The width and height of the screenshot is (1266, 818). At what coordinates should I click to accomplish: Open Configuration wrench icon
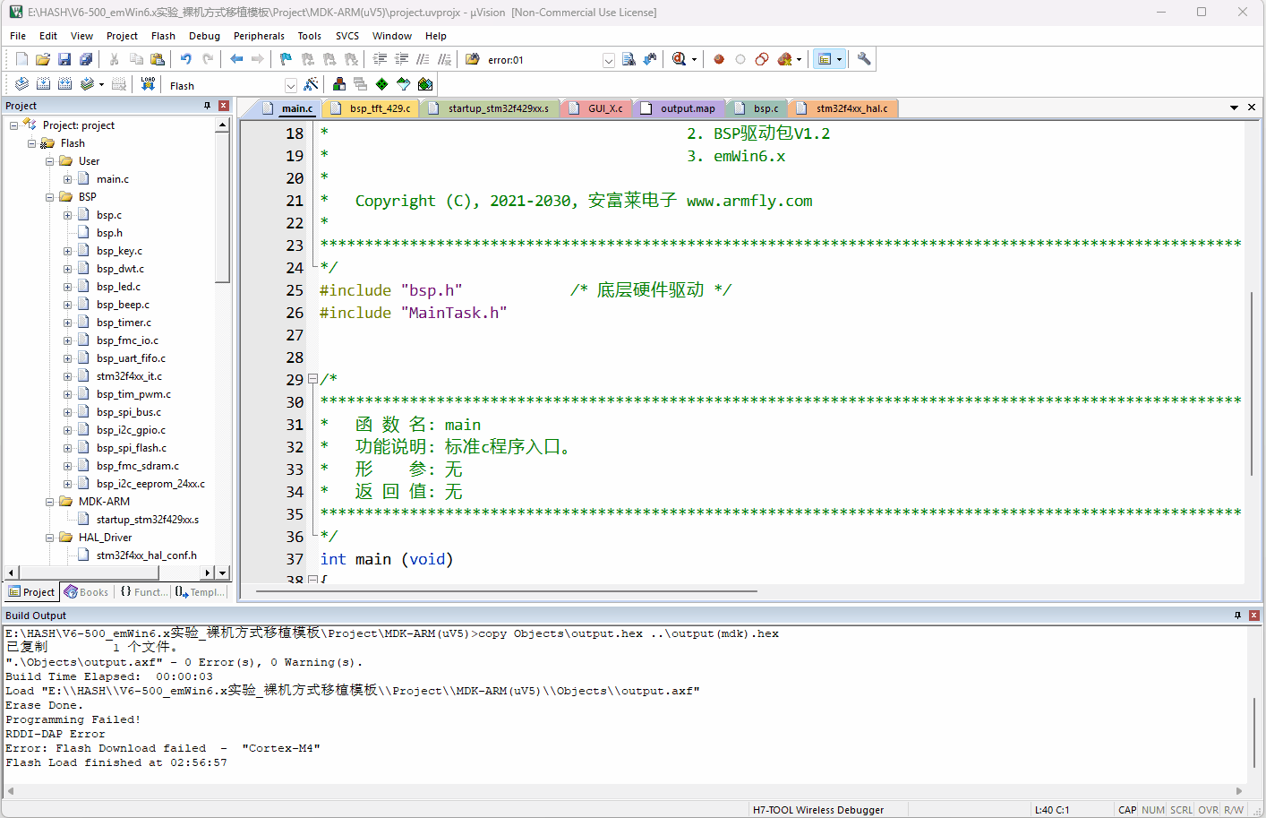click(x=864, y=59)
